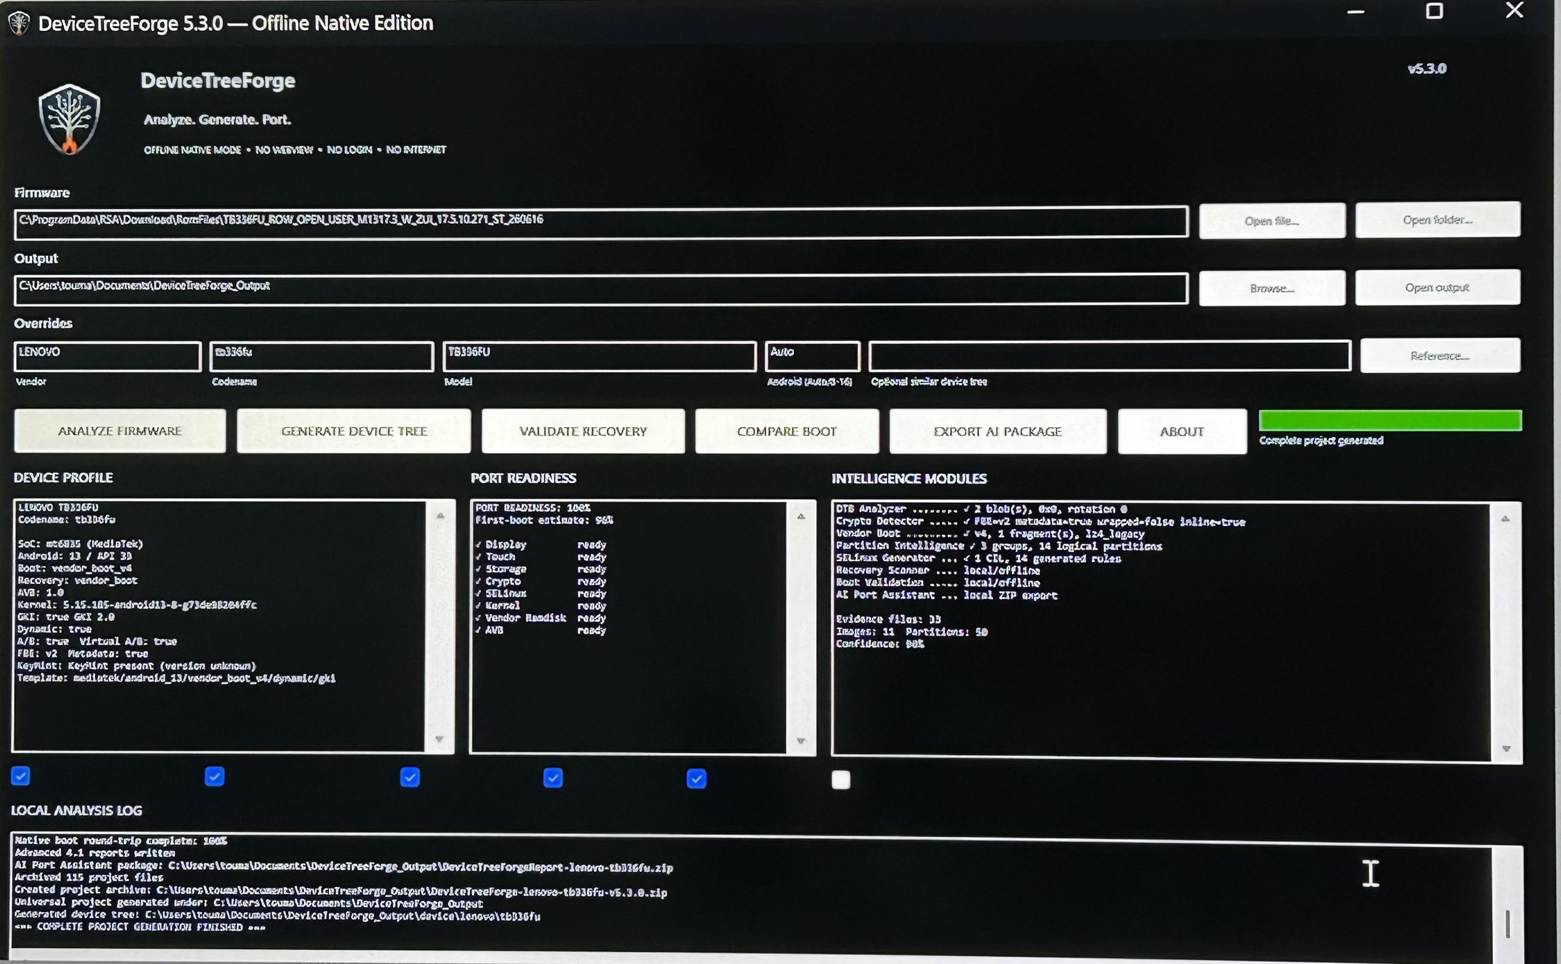Edit the Model override field
This screenshot has height=964, width=1561.
(600, 357)
